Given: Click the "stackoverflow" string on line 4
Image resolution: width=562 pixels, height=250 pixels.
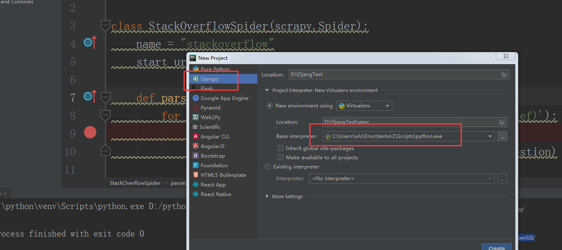Looking at the screenshot, I should click(x=227, y=43).
